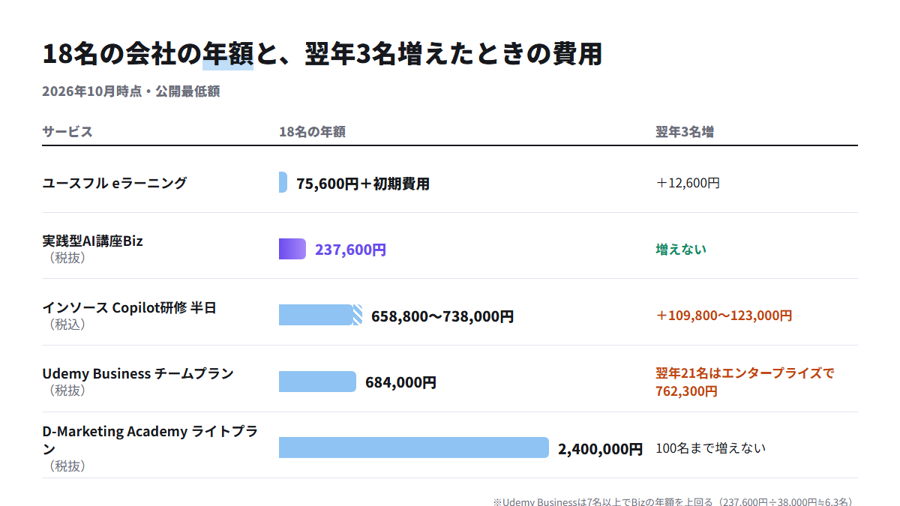
Task: Click the striped-end bar for インソース Copilot研修
Action: 320,315
